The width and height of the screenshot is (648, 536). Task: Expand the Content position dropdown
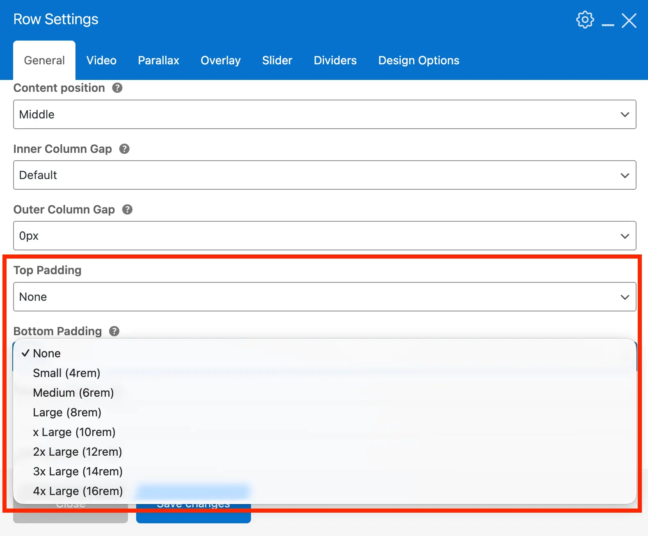coord(324,114)
